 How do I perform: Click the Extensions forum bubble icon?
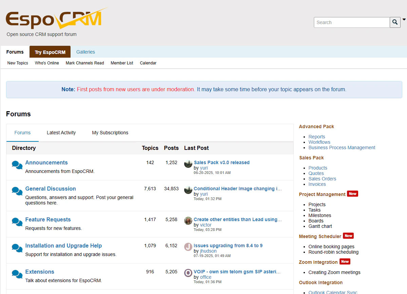(x=17, y=274)
